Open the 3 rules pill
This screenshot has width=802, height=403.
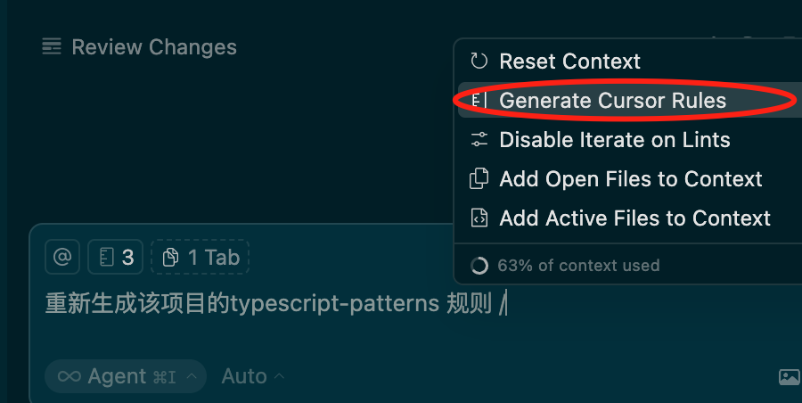point(115,258)
